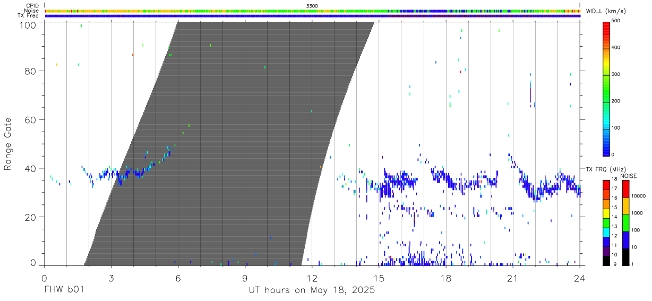Click the noise level colorbar
The width and height of the screenshot is (652, 301).
pos(626,222)
